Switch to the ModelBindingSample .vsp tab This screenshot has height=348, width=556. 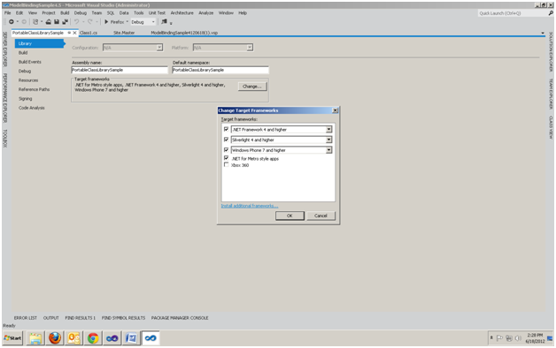pos(184,33)
